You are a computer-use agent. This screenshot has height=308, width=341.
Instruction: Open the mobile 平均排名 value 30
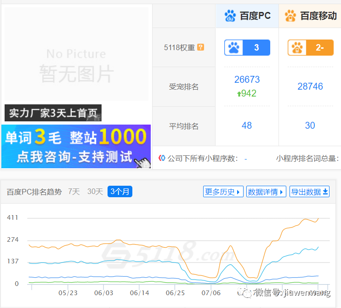click(310, 125)
